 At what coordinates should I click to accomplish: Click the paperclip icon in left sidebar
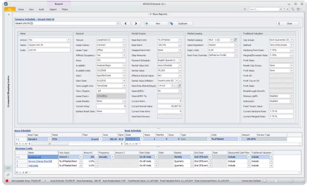coord(8,175)
